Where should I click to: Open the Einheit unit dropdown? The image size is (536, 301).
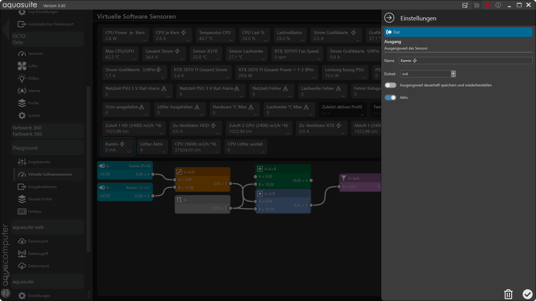(x=453, y=74)
